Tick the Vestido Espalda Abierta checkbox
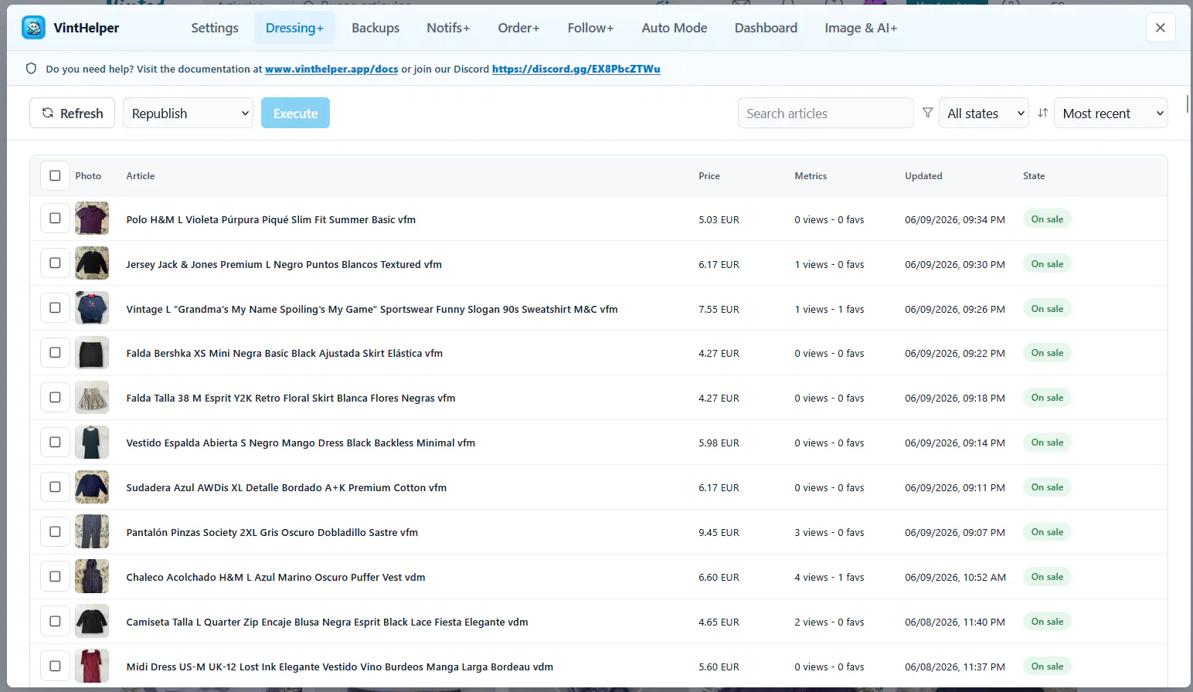1193x692 pixels. (55, 443)
